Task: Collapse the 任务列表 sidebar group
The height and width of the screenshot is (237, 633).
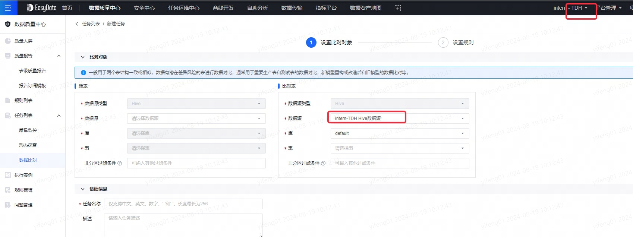Action: click(59, 116)
